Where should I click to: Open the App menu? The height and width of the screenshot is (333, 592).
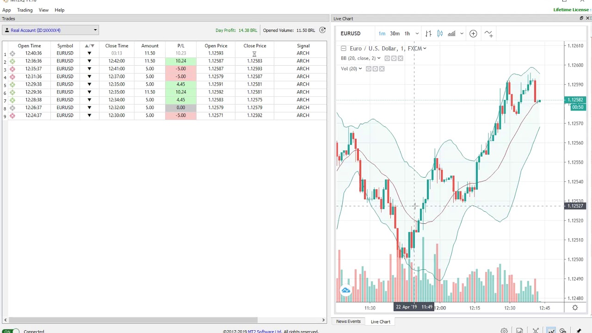(x=6, y=10)
